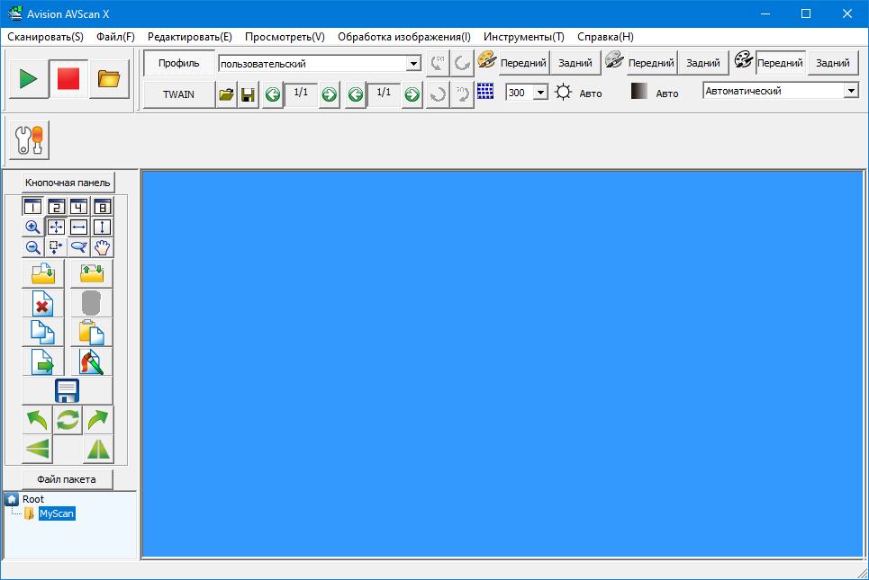Click the Файл пакета header button
This screenshot has height=580, width=869.
tap(67, 479)
